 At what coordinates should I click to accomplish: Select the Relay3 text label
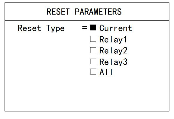(113, 62)
